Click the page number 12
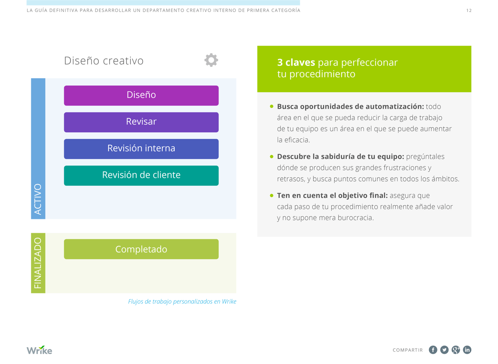Viewport: 498px width, 364px height. 469,10
